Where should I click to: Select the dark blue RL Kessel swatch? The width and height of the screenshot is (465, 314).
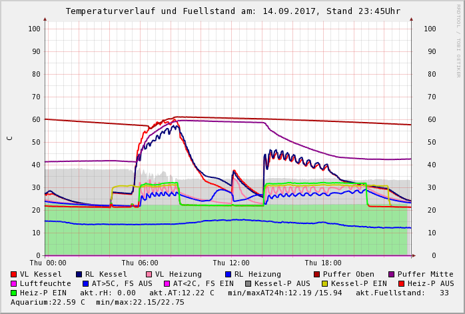[79, 274]
